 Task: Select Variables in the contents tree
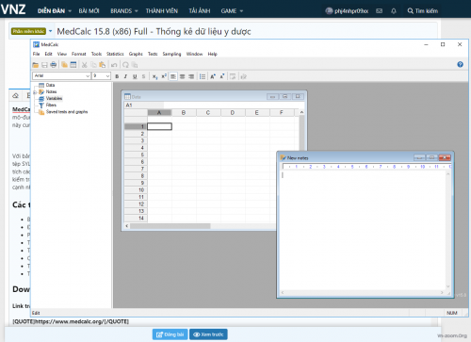54,98
